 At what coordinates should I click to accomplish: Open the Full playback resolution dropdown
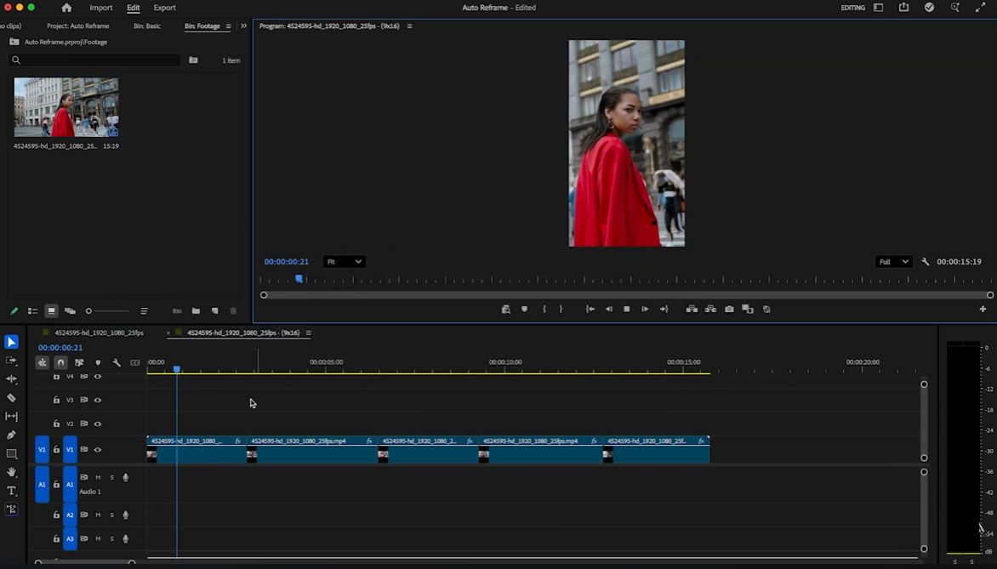tap(893, 261)
